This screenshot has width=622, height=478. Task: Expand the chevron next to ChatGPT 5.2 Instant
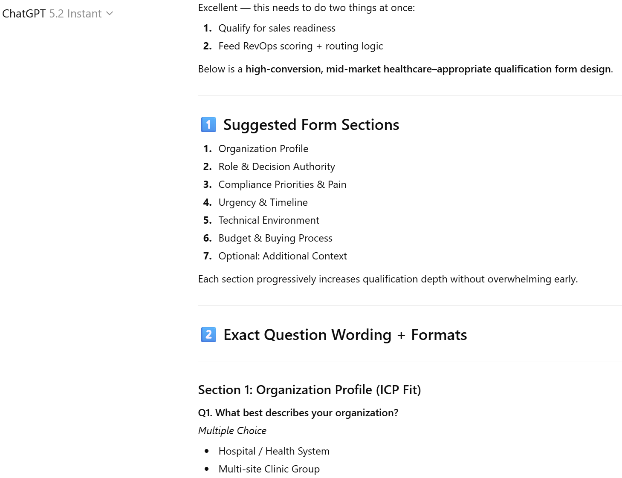click(x=110, y=14)
